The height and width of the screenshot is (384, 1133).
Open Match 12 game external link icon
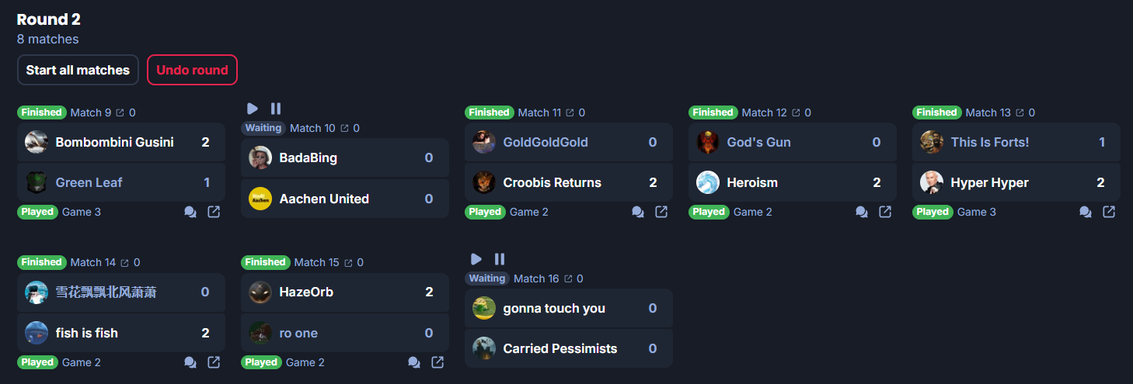pos(885,212)
